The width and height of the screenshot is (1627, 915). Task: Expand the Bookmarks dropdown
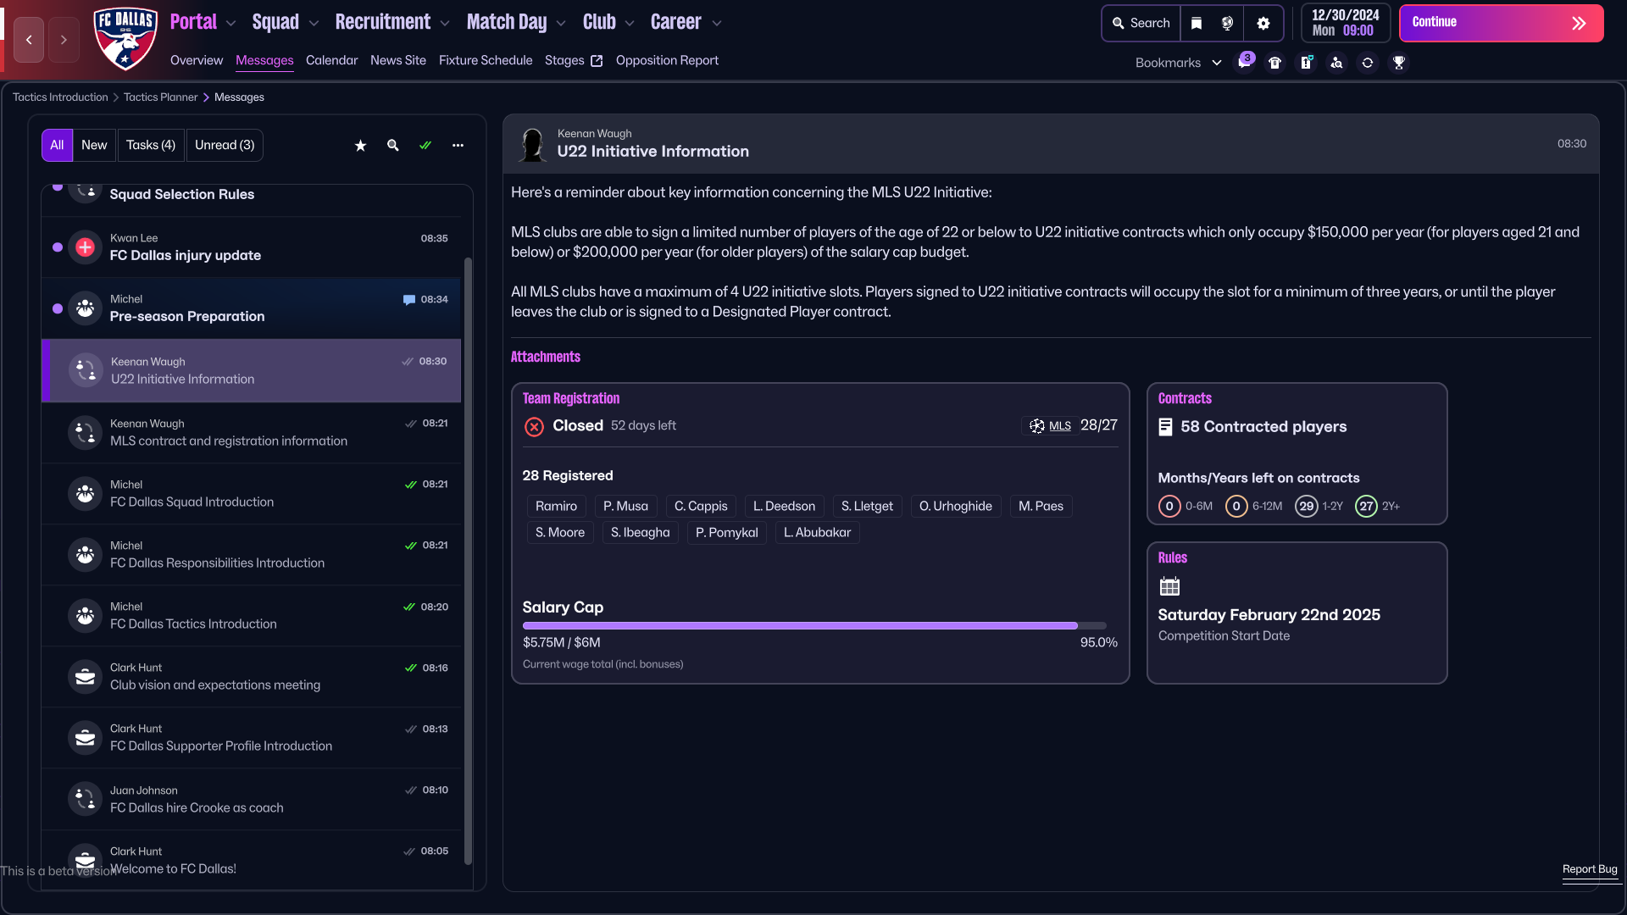click(x=1178, y=63)
